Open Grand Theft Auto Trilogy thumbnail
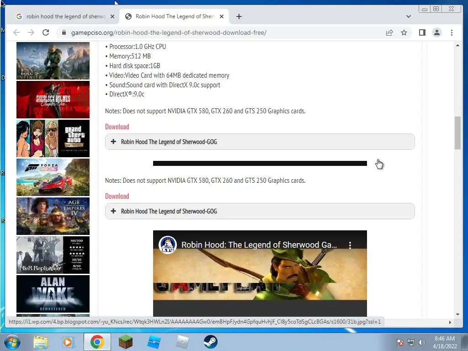468x351 pixels. pyautogui.click(x=53, y=138)
